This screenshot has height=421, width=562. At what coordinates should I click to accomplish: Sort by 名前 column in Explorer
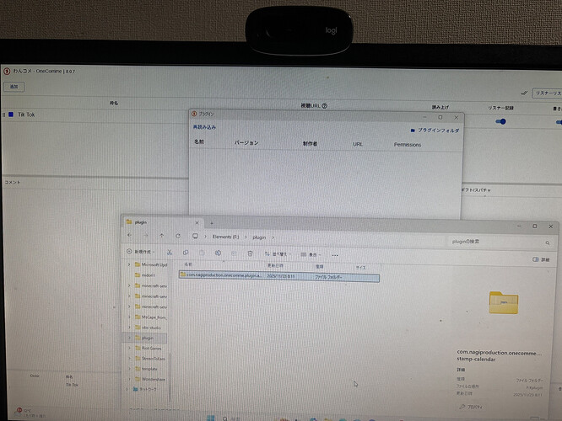(x=188, y=264)
